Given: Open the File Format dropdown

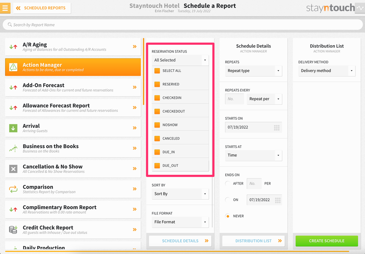Looking at the screenshot, I should coord(180,222).
